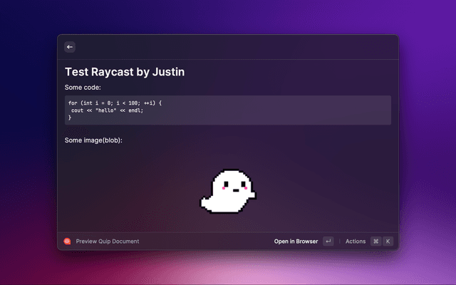Click the back arrow button

70,47
